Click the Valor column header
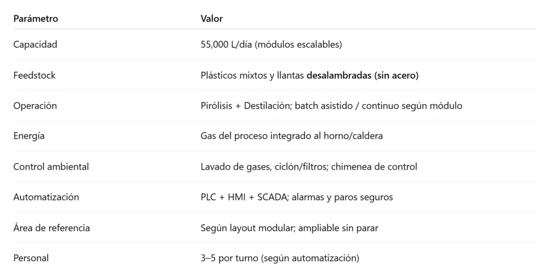This screenshot has height=276, width=546. 212,19
